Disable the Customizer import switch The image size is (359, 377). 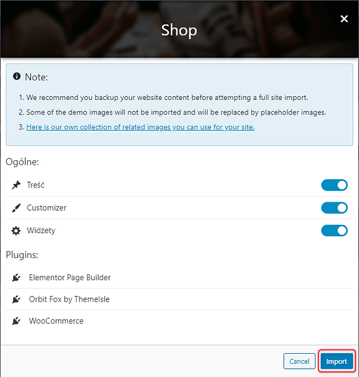click(x=334, y=208)
